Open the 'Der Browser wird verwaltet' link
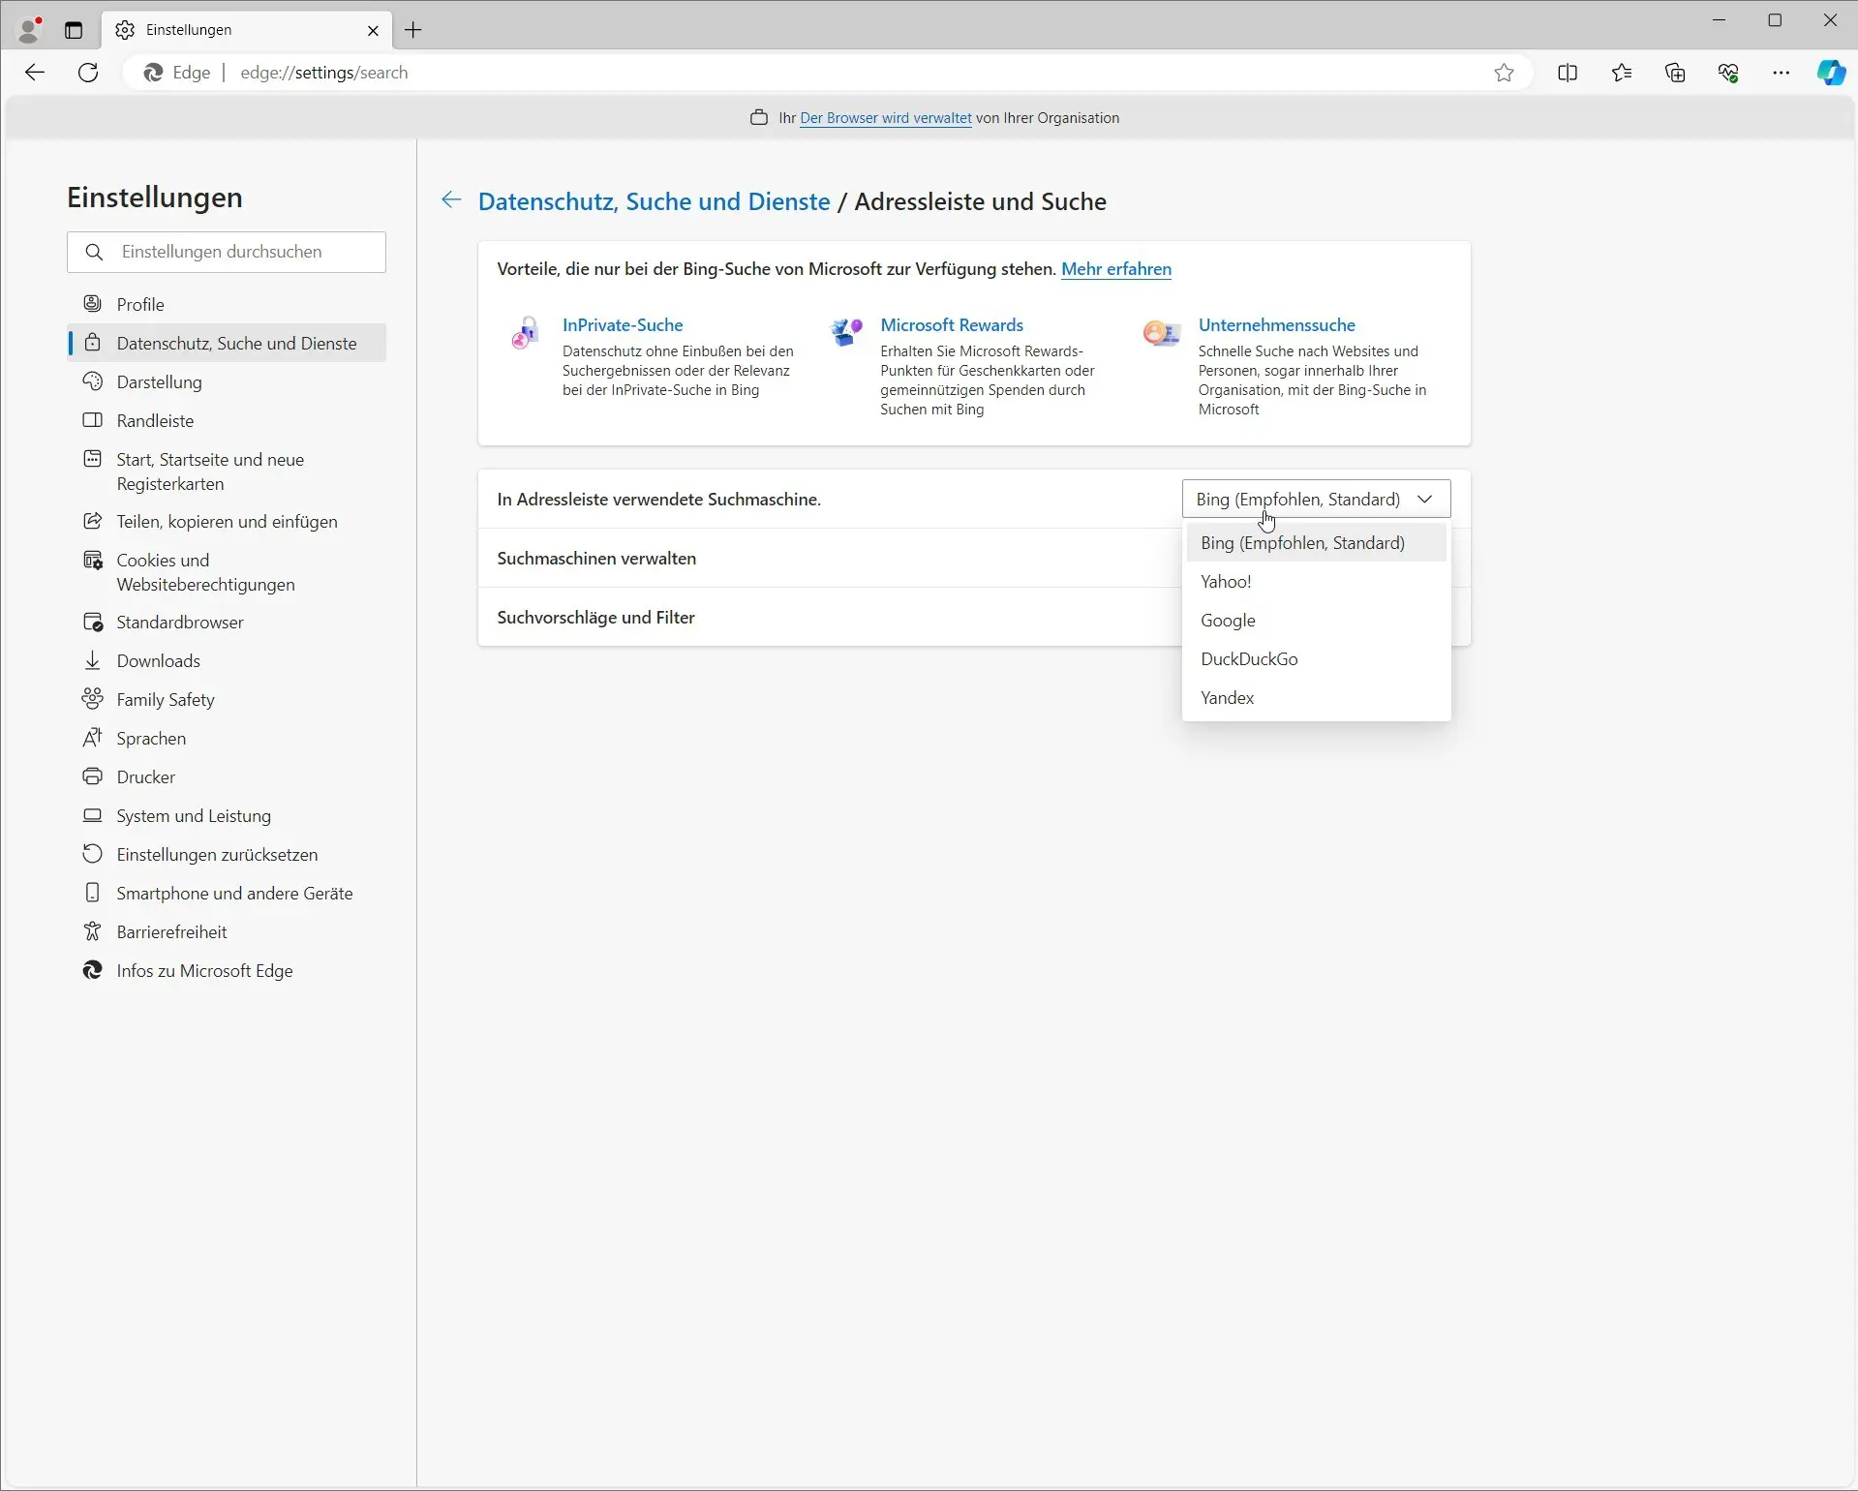The height and width of the screenshot is (1491, 1858). coord(885,118)
